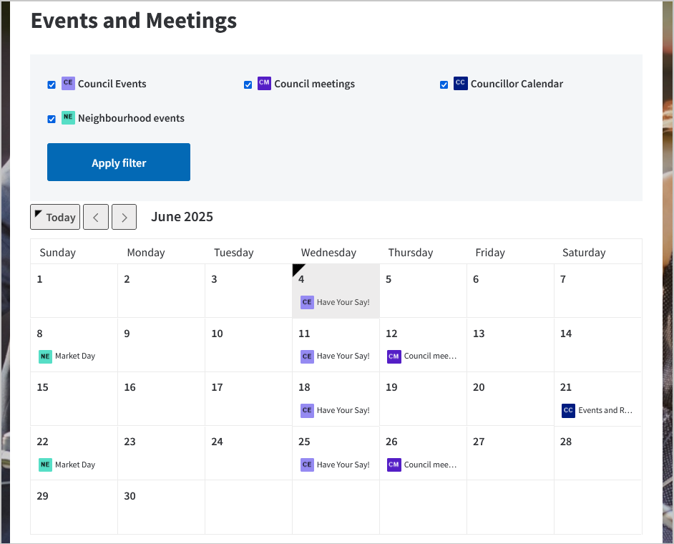The height and width of the screenshot is (544, 674).
Task: Disable the Council meetings filter checkbox
Action: 248,84
